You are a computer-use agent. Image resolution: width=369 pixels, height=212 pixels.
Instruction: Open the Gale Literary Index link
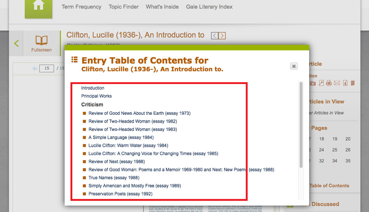pyautogui.click(x=209, y=7)
